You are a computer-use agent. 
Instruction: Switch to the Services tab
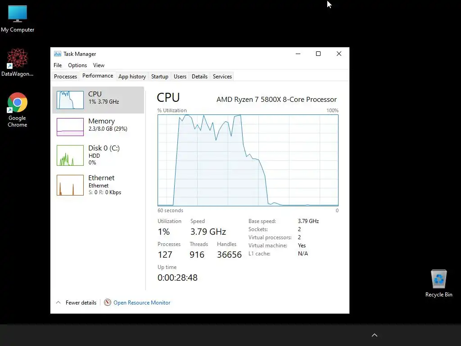222,77
